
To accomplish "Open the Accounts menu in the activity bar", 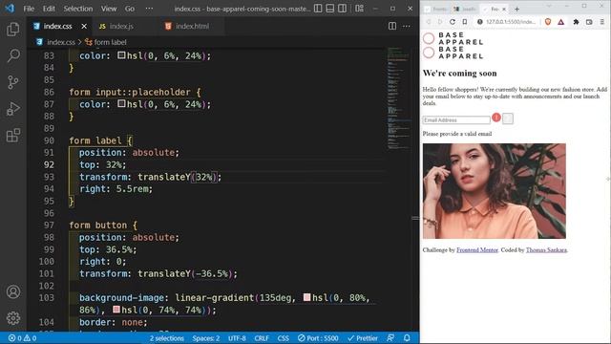I will tap(12, 291).
